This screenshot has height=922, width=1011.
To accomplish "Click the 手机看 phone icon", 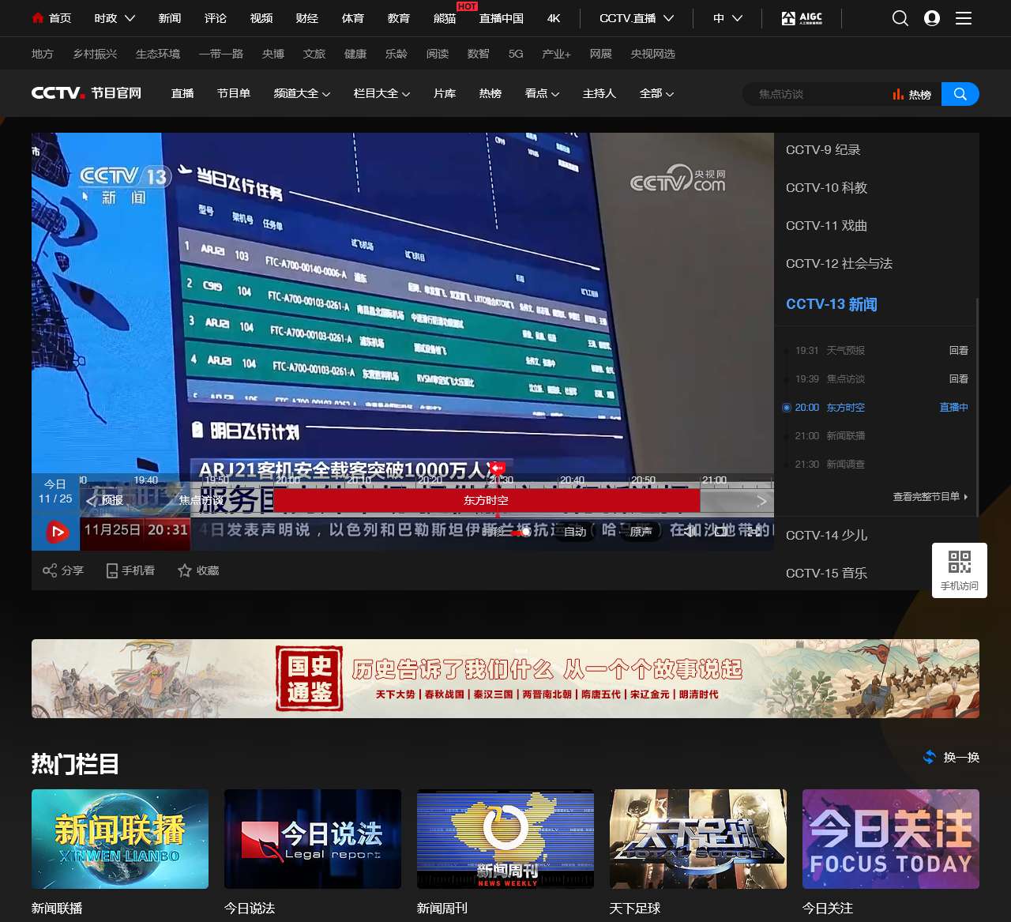I will 112,570.
